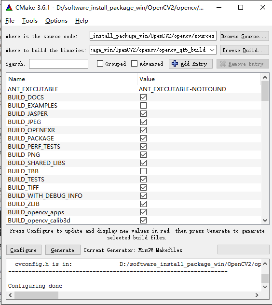Uncheck the BUILD_OPENEXR checkbox
This screenshot has height=305, width=272.
point(144,130)
